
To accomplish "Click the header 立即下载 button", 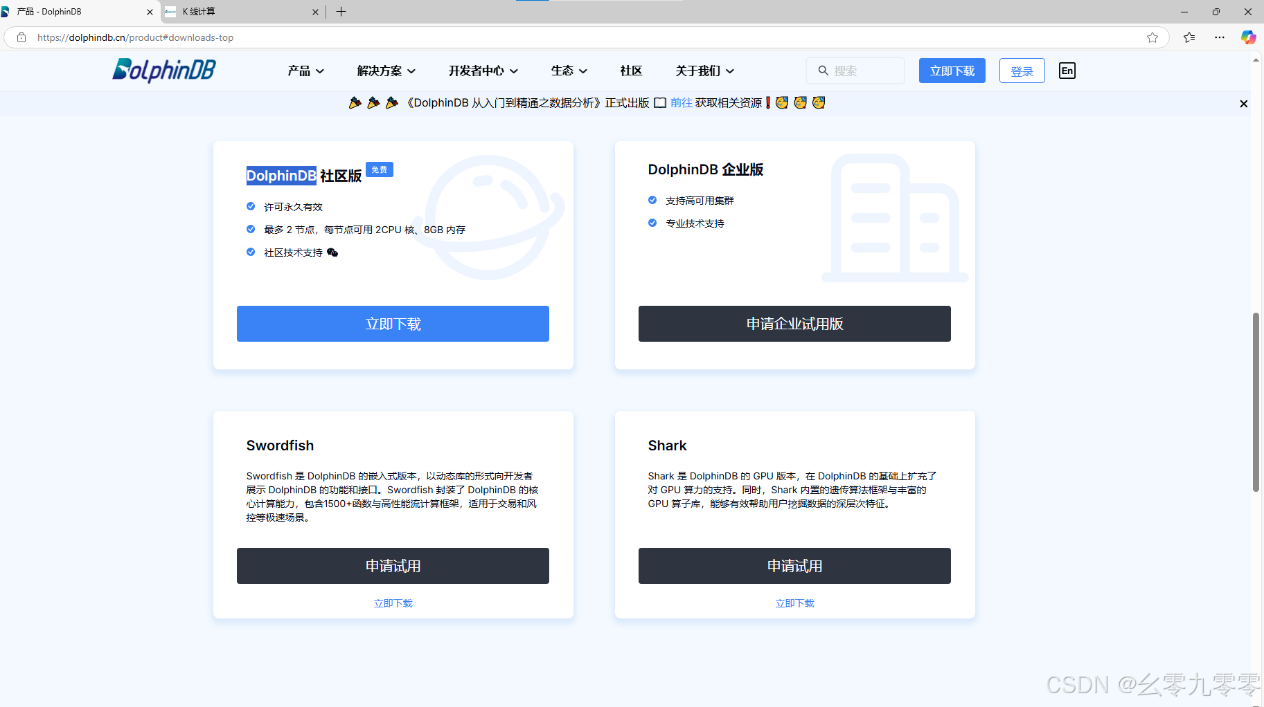I will click(x=952, y=71).
